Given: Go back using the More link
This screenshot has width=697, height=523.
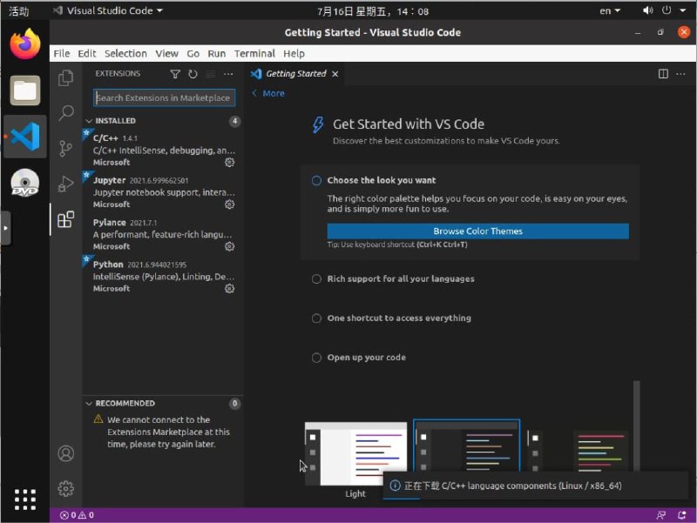Looking at the screenshot, I should pyautogui.click(x=267, y=93).
